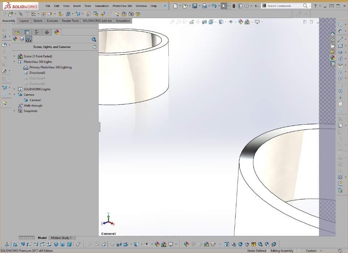Switch to the Render Tools tab
The image size is (348, 253).
tap(70, 21)
